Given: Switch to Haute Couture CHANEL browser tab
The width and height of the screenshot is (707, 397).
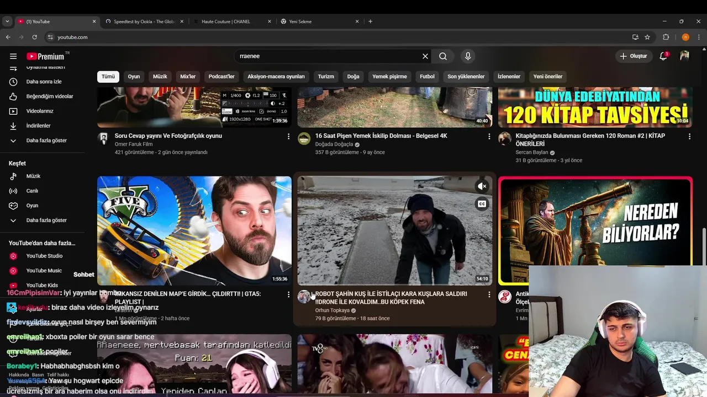Looking at the screenshot, I should (x=231, y=22).
